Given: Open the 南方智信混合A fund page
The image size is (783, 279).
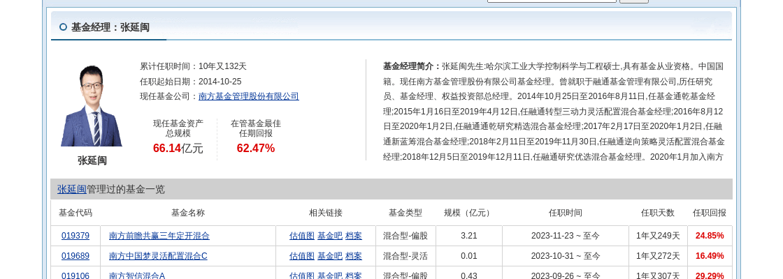Looking at the screenshot, I should (x=137, y=276).
